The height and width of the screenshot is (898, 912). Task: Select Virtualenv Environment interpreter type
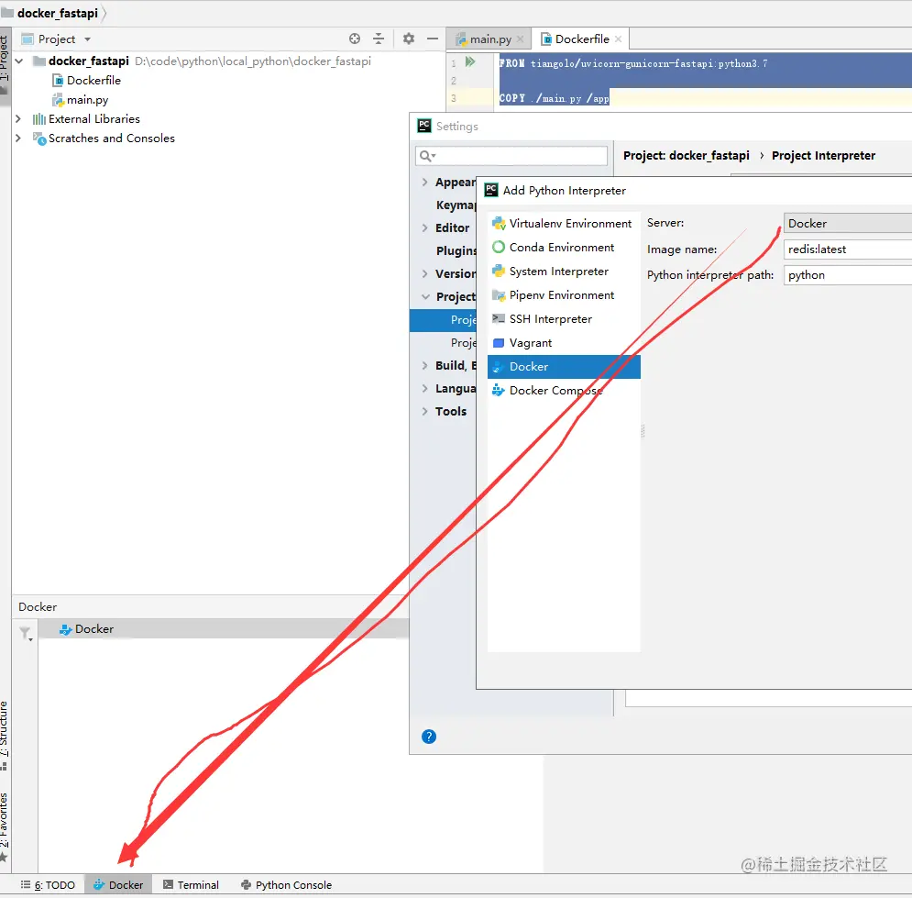click(x=563, y=224)
